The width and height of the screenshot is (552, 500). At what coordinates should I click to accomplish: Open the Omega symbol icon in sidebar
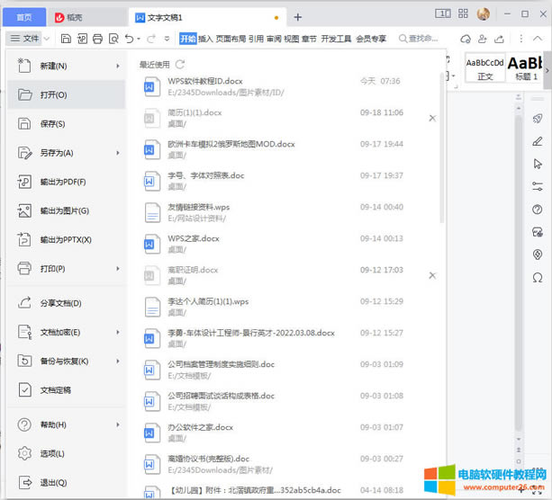point(538,278)
